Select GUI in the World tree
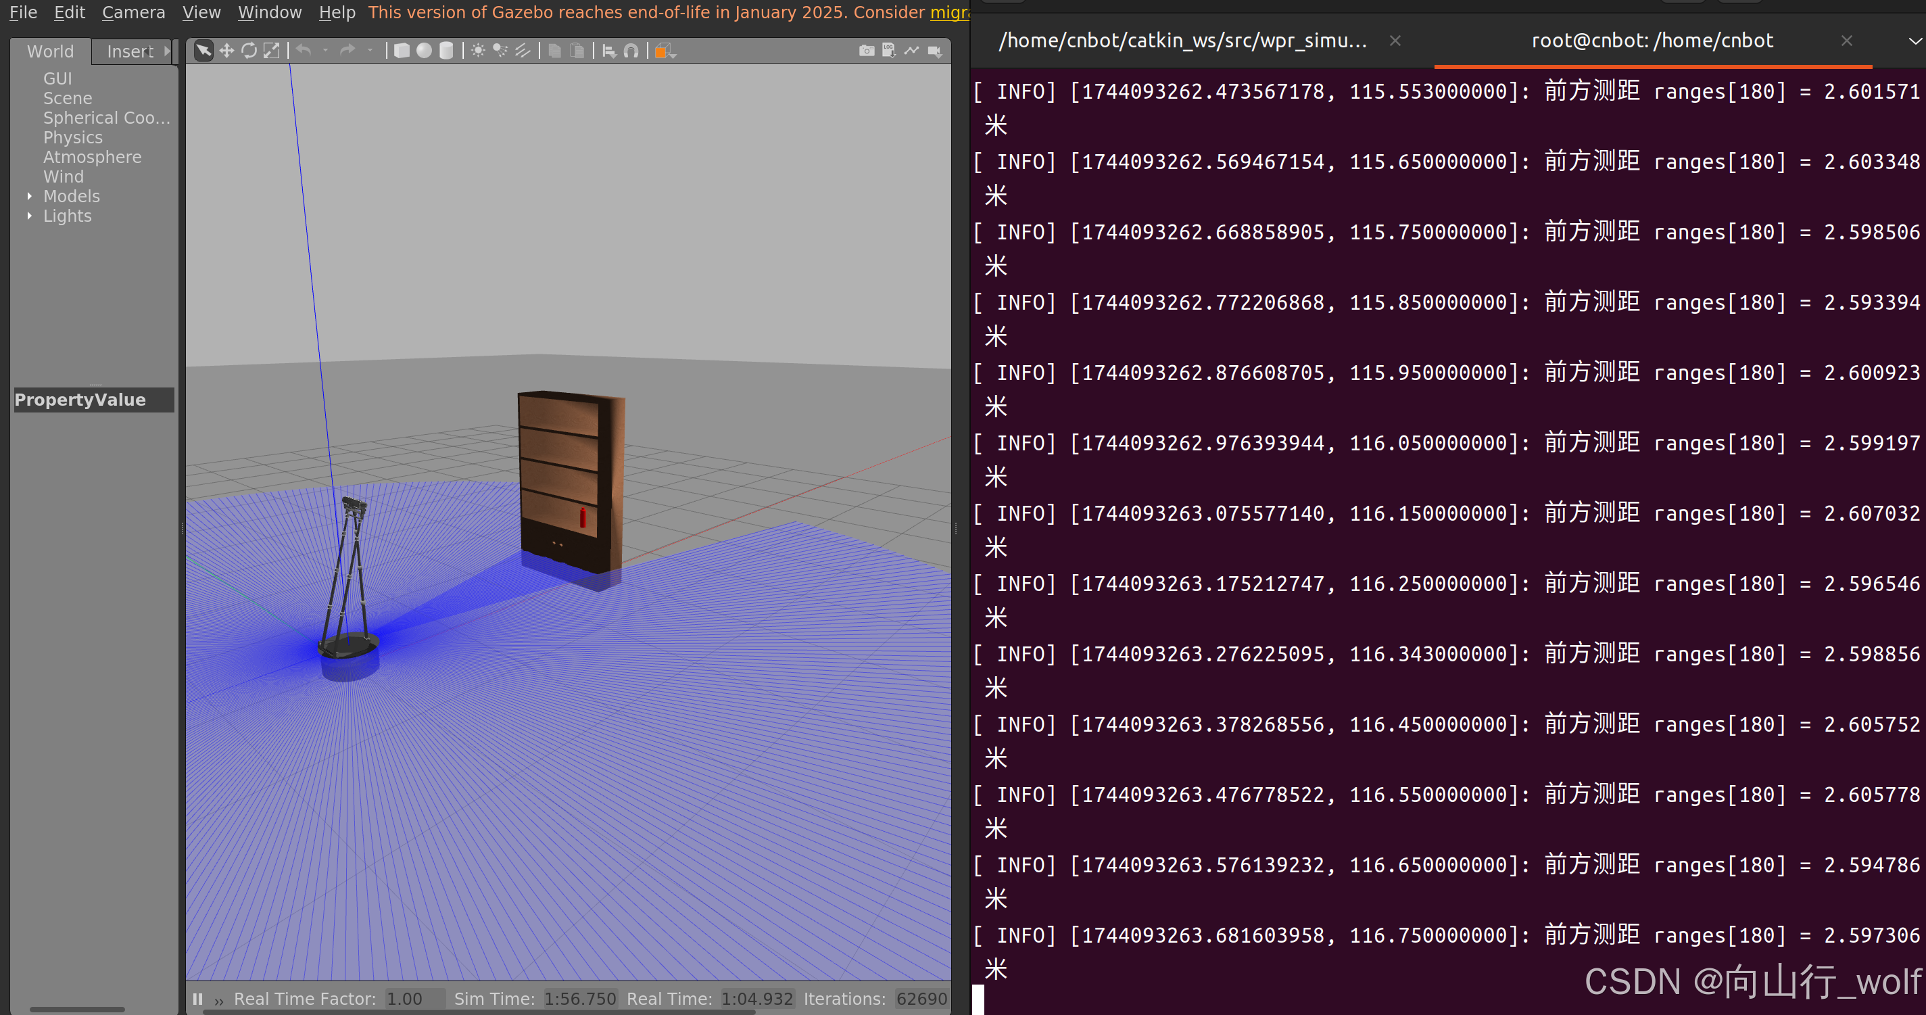This screenshot has height=1015, width=1926. pyautogui.click(x=57, y=78)
